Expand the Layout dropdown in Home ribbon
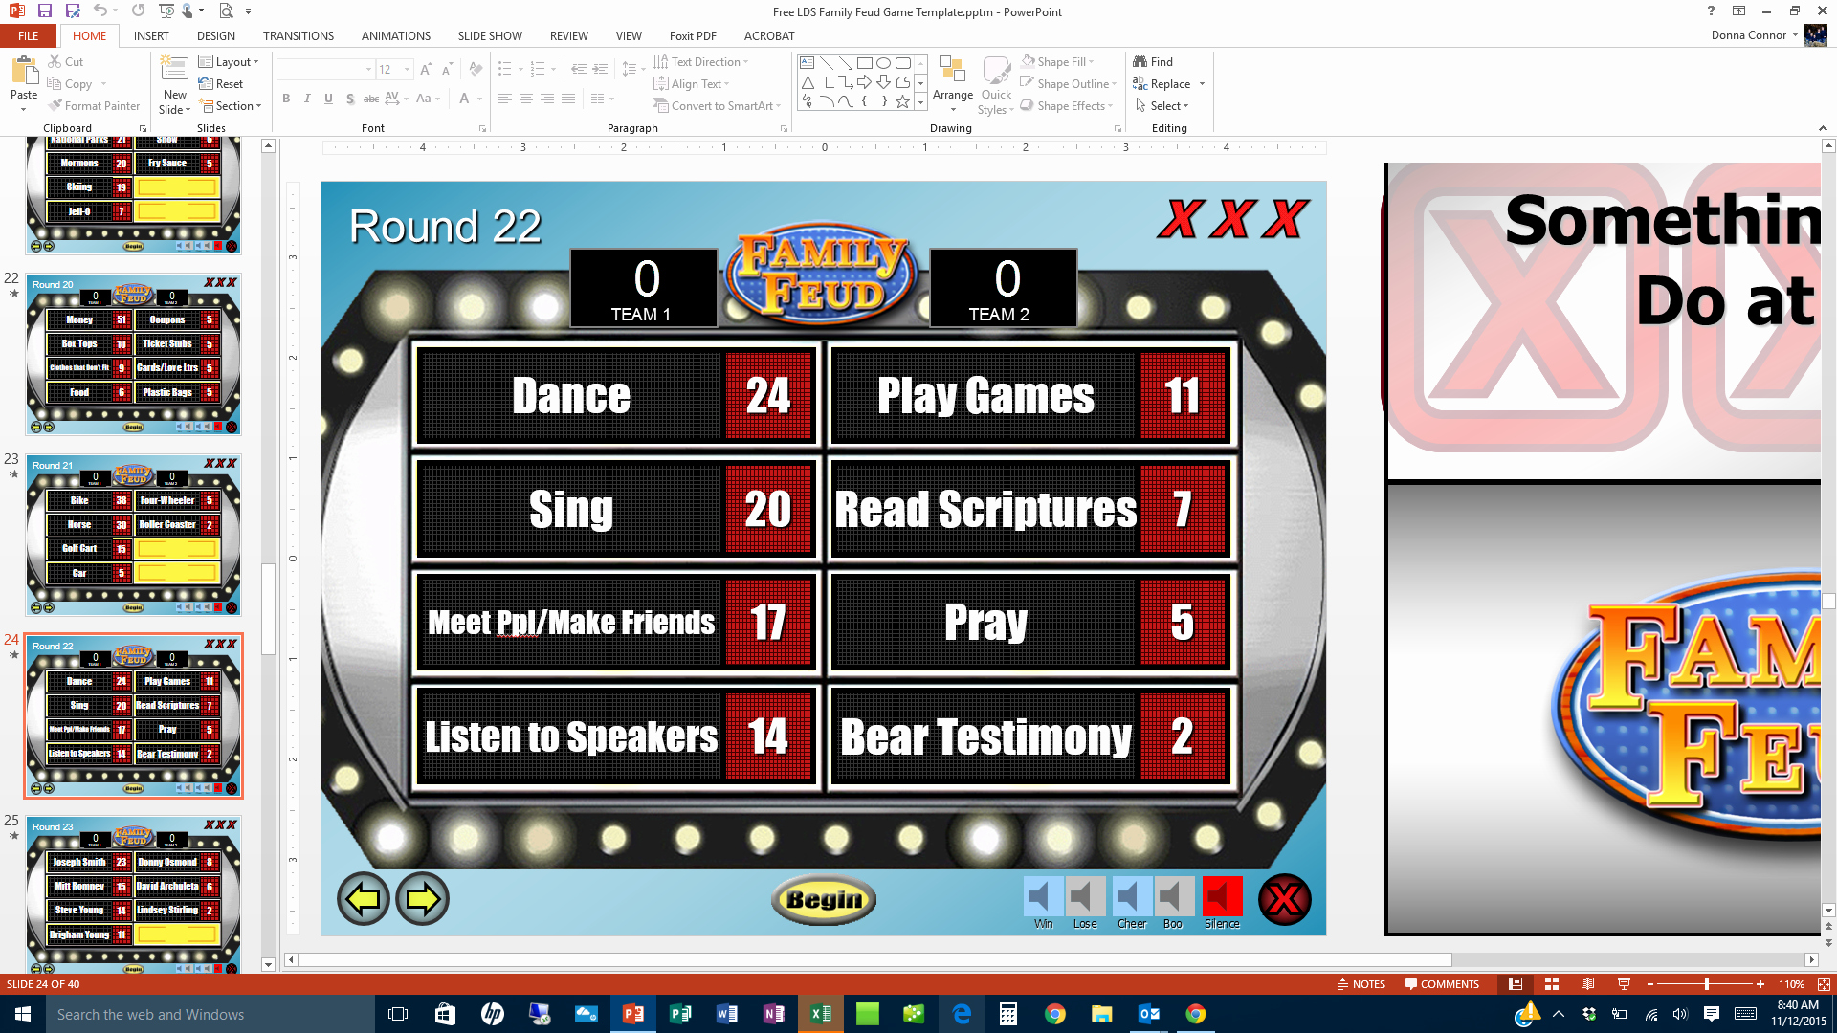This screenshot has width=1837, height=1033. pyautogui.click(x=231, y=60)
